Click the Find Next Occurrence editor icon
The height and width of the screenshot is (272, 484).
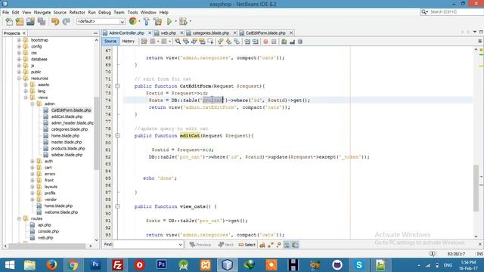(x=194, y=42)
